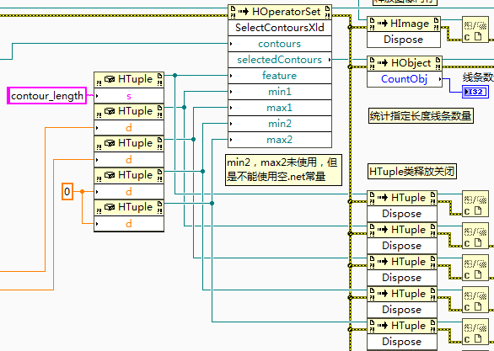
Task: Click Close Reference icon beside HImage Dispose
Action: [475, 29]
